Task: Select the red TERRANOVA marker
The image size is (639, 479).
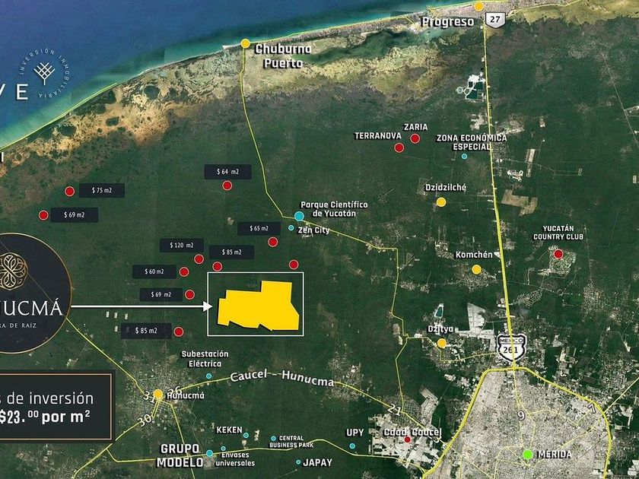Action: click(399, 148)
